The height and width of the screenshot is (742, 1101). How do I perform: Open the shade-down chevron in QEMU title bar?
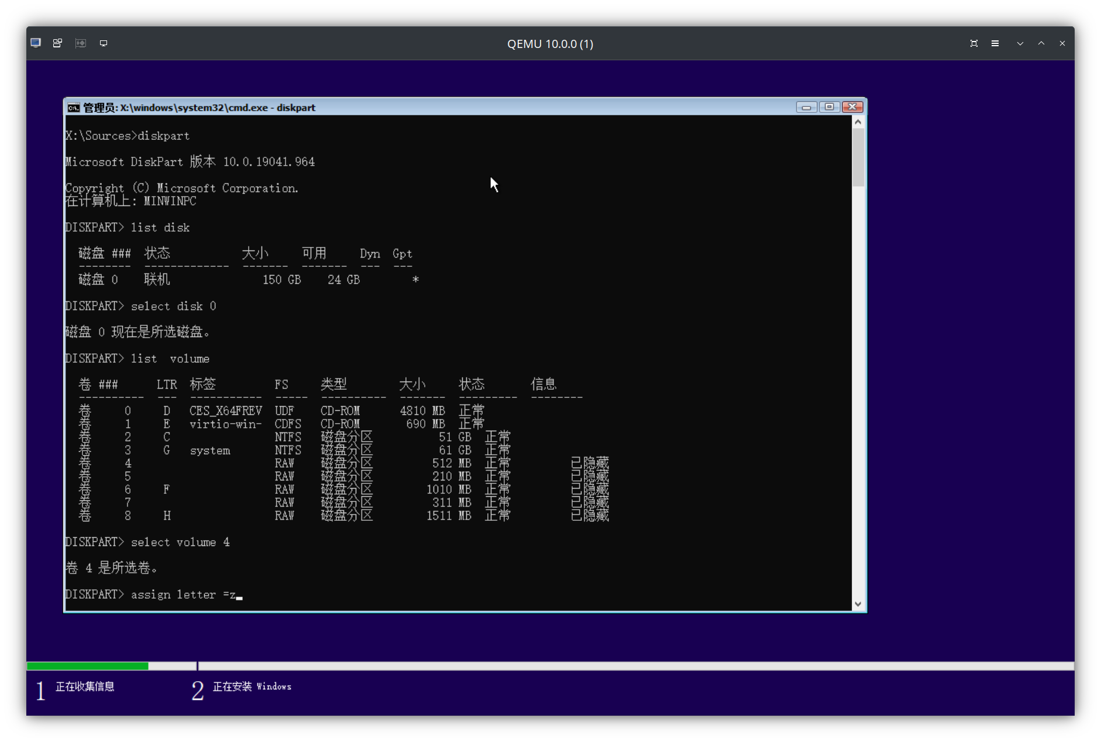(1020, 43)
